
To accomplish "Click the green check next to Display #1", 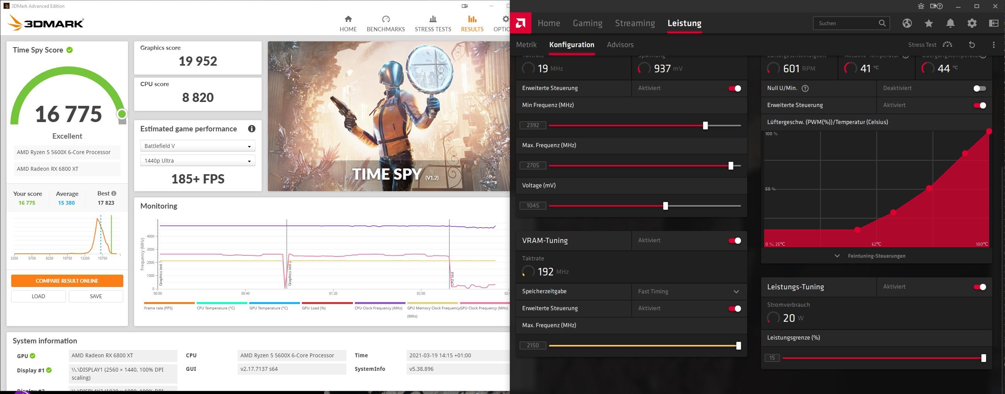I will (49, 370).
